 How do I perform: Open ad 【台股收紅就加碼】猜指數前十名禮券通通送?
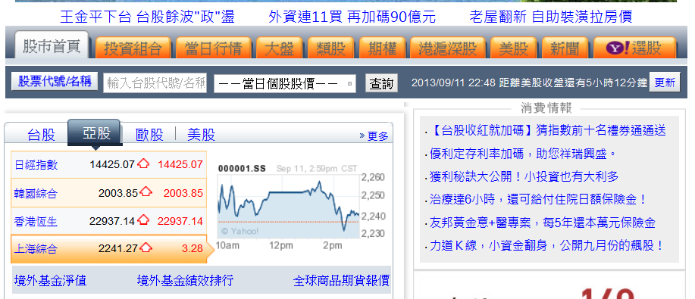click(x=548, y=131)
